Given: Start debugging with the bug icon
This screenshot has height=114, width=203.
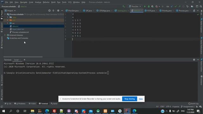Looking at the screenshot, I should [149, 6].
